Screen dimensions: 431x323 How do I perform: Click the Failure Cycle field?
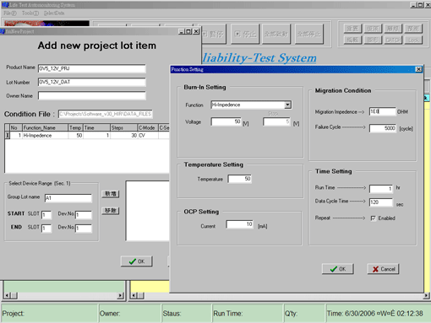382,128
